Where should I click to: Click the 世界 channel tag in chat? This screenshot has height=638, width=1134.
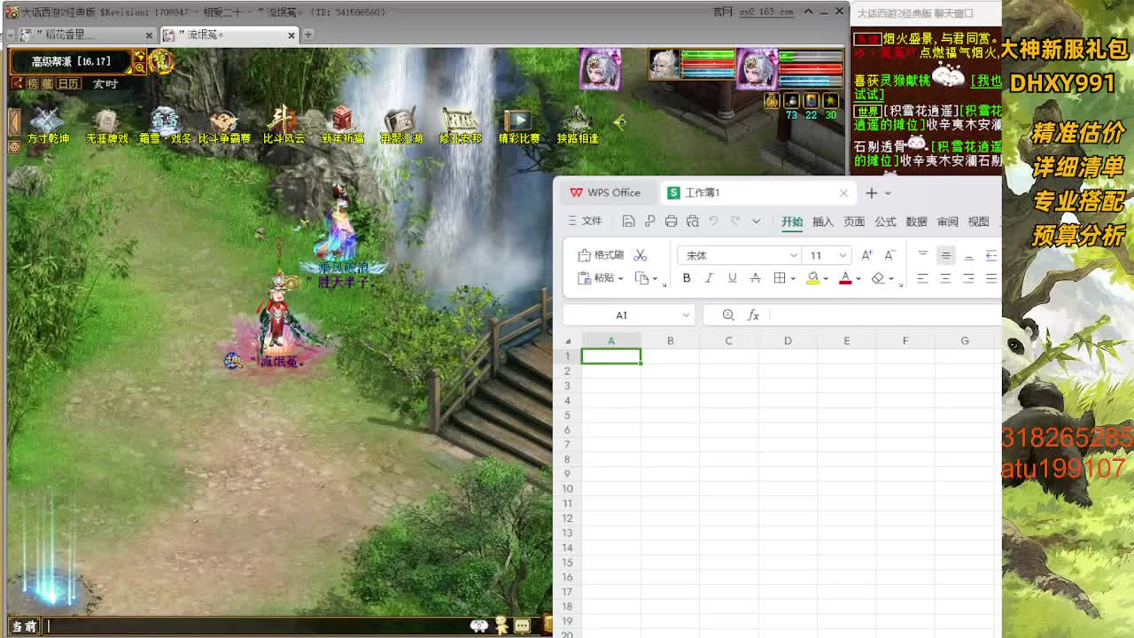click(x=867, y=112)
